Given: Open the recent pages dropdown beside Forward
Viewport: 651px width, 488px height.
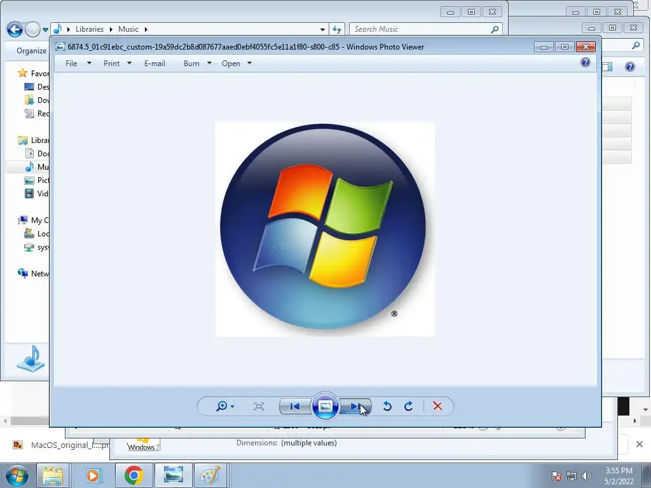Looking at the screenshot, I should point(45,29).
